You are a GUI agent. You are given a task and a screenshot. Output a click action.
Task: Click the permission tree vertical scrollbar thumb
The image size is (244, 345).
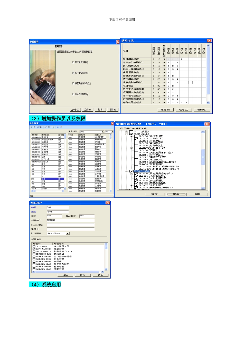click(x=203, y=157)
